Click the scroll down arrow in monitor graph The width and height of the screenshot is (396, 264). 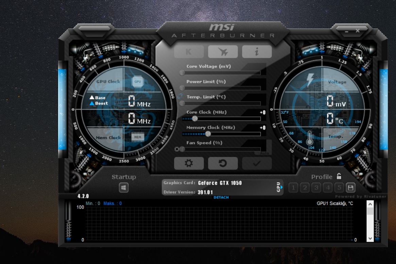click(x=370, y=238)
